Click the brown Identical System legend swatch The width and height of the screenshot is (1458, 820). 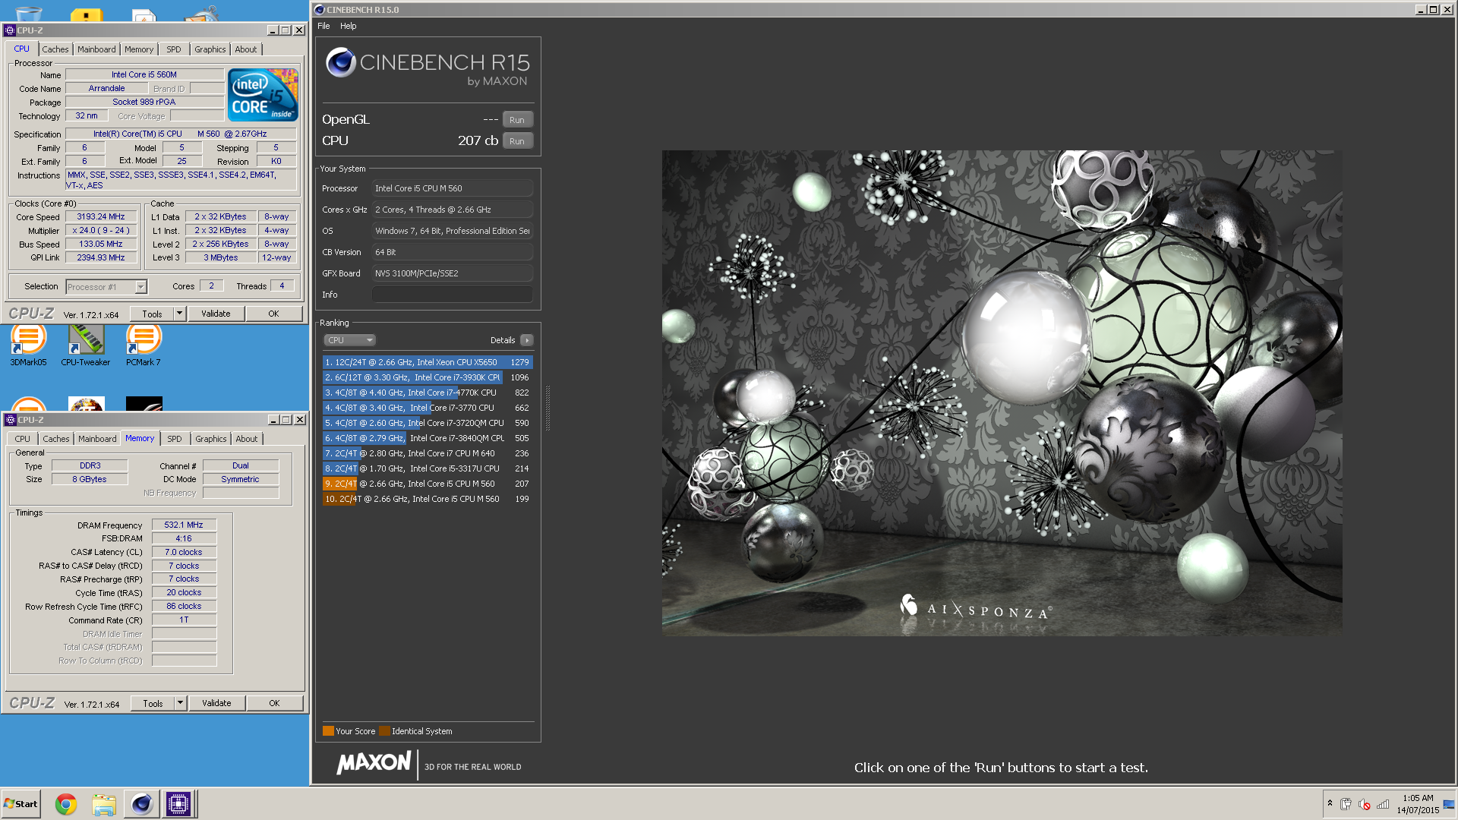(384, 731)
